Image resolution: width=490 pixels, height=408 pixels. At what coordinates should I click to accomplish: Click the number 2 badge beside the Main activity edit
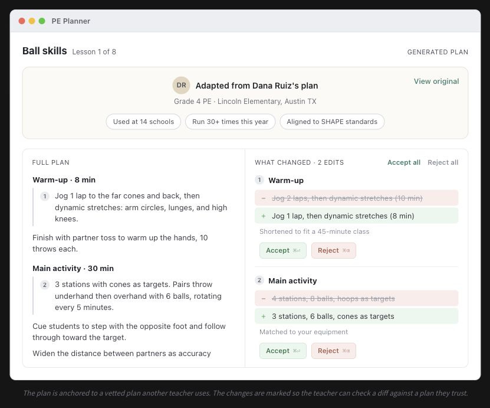click(x=259, y=280)
